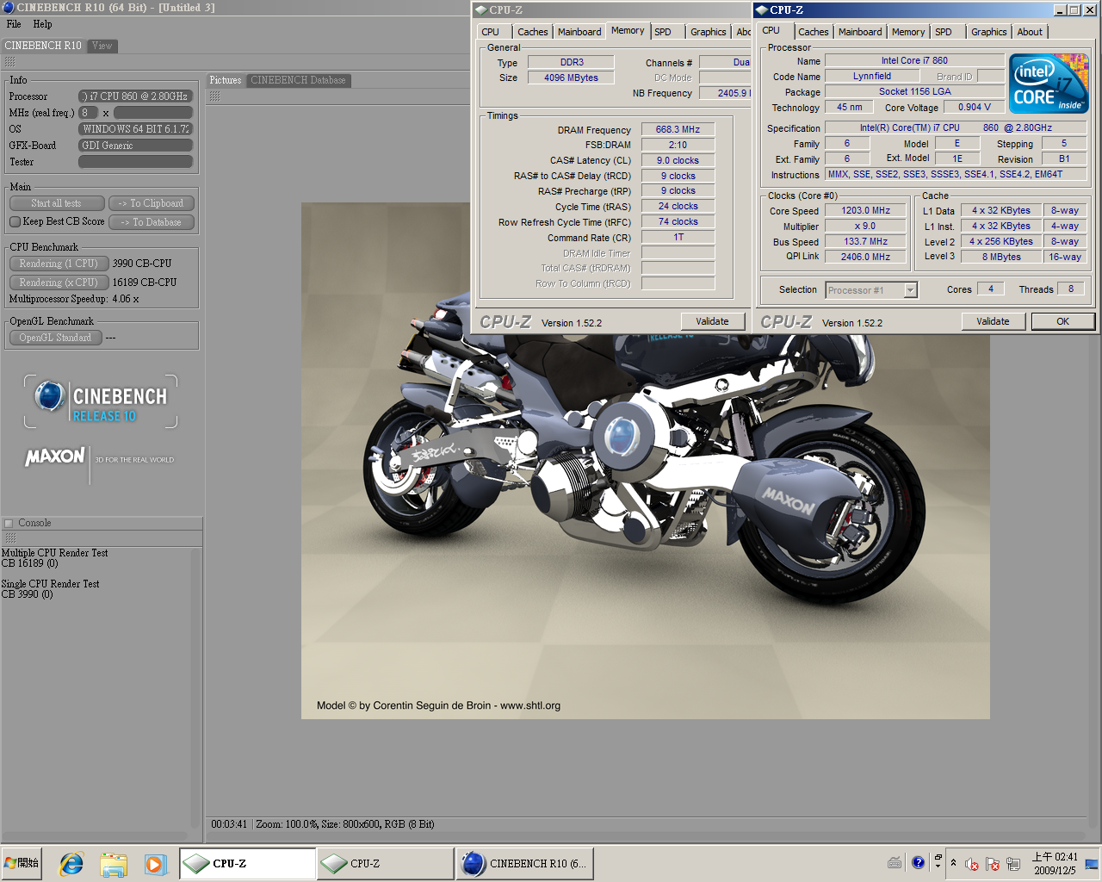
Task: Click the rendered motorcycle picture
Action: point(646,461)
